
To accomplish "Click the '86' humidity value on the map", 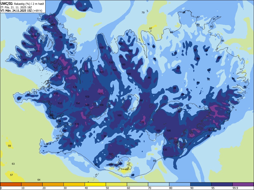I will tap(223, 41).
